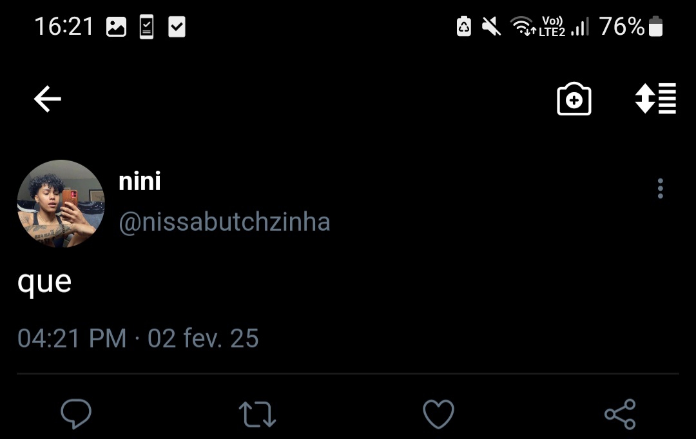Image resolution: width=696 pixels, height=439 pixels.
Task: Tap the Wi-Fi signal status icon
Action: (521, 27)
